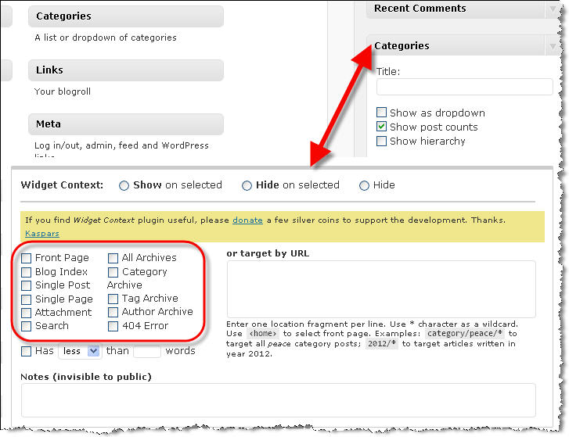
Task: Uncheck Show post counts
Action: (x=381, y=127)
